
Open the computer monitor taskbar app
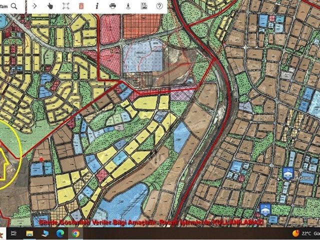tap(44, 233)
